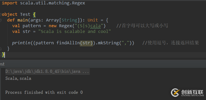The width and height of the screenshot is (206, 100).
Task: Click the println call
Action: point(21,43)
